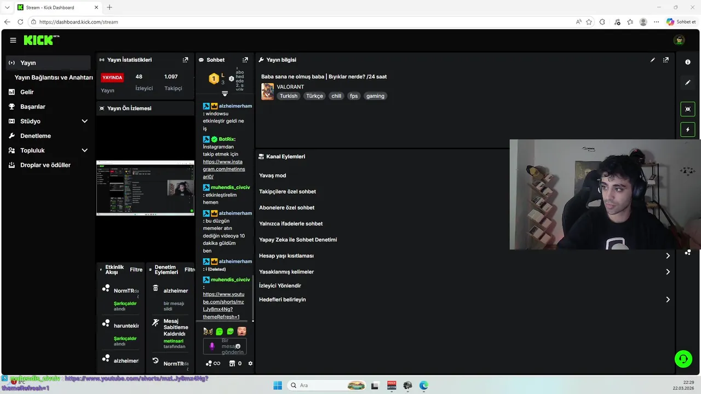Click the shop icon below the chat input

pos(232,363)
